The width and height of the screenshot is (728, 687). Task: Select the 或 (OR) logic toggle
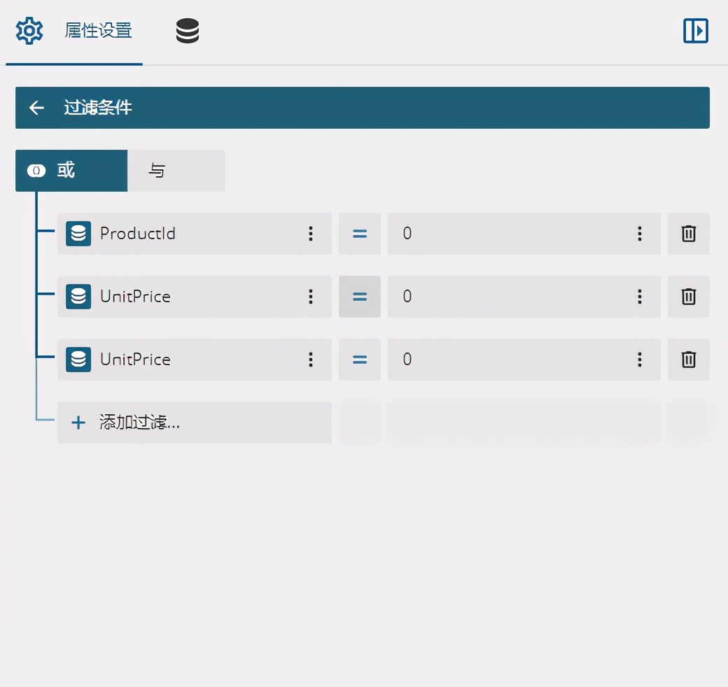(x=71, y=170)
